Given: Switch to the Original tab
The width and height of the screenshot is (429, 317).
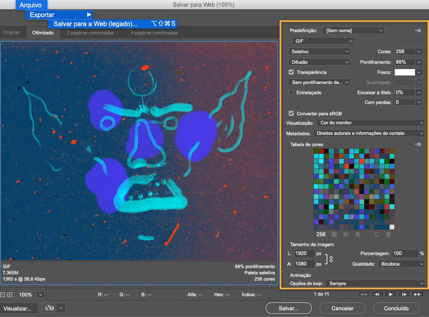Looking at the screenshot, I should coord(11,32).
